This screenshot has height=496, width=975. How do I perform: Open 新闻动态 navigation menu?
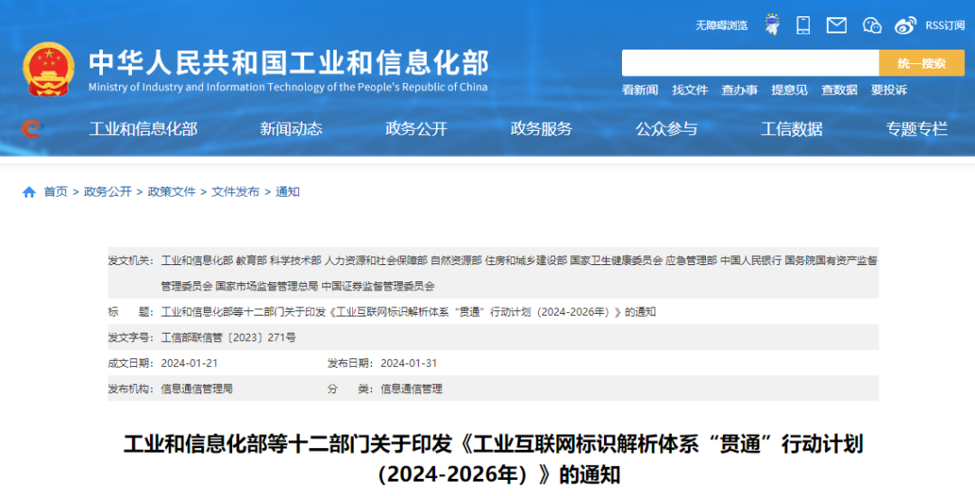[291, 129]
